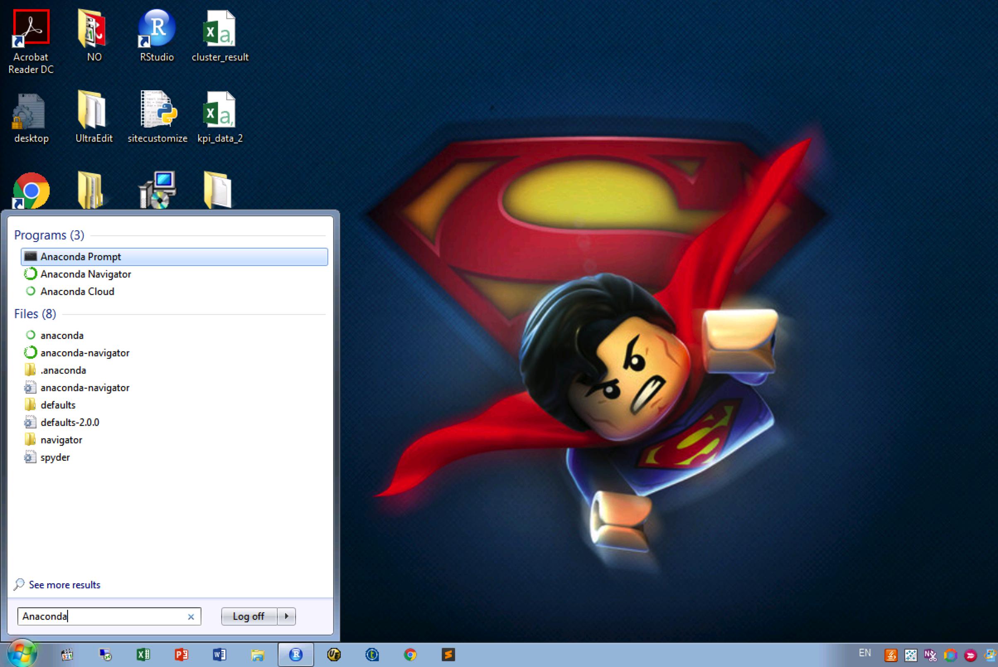Open PowerPoint from the taskbar

pyautogui.click(x=181, y=655)
